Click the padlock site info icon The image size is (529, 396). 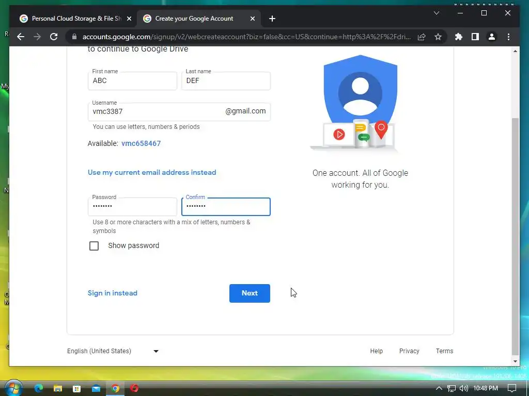pyautogui.click(x=74, y=37)
